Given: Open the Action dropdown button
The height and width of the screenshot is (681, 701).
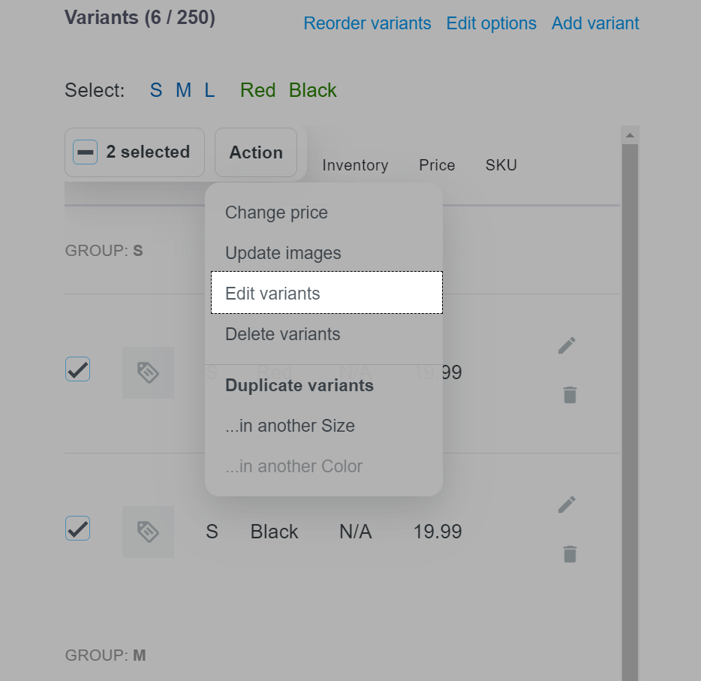Looking at the screenshot, I should [x=256, y=152].
